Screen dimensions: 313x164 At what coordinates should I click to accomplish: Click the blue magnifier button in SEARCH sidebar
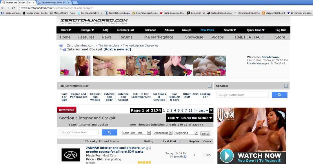pos(279,95)
